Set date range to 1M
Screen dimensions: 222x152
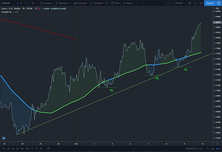coord(13,148)
